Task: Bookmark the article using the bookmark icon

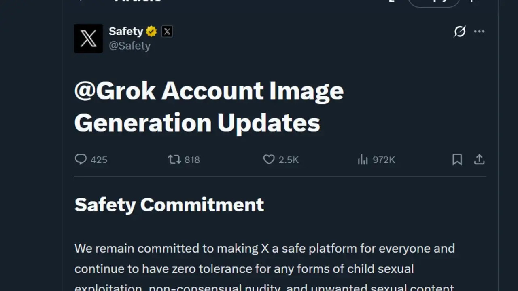Action: (457, 160)
